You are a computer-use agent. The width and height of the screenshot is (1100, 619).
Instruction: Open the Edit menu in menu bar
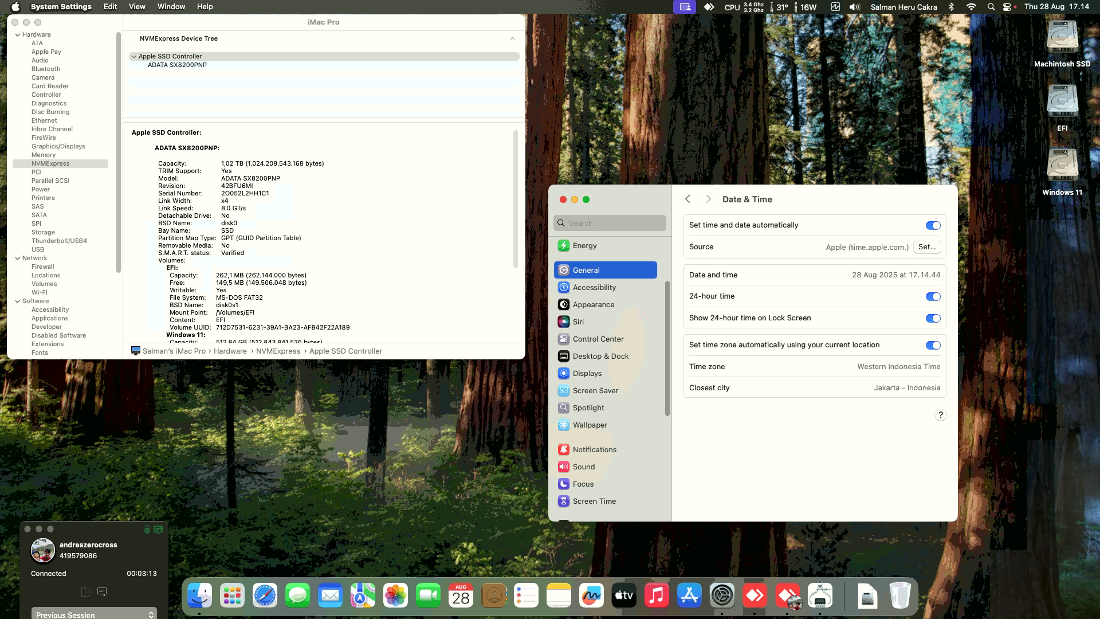pyautogui.click(x=110, y=7)
